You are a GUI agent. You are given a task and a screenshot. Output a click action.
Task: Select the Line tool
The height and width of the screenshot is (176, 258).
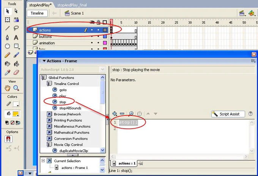8,28
